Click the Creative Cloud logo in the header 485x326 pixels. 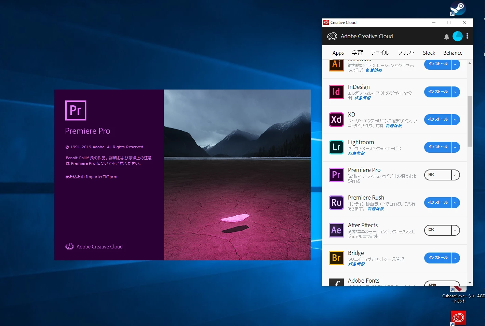tap(332, 36)
